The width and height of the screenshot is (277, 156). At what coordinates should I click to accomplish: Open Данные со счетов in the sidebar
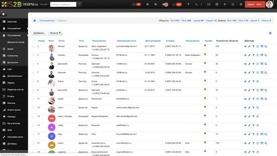coord(16,42)
